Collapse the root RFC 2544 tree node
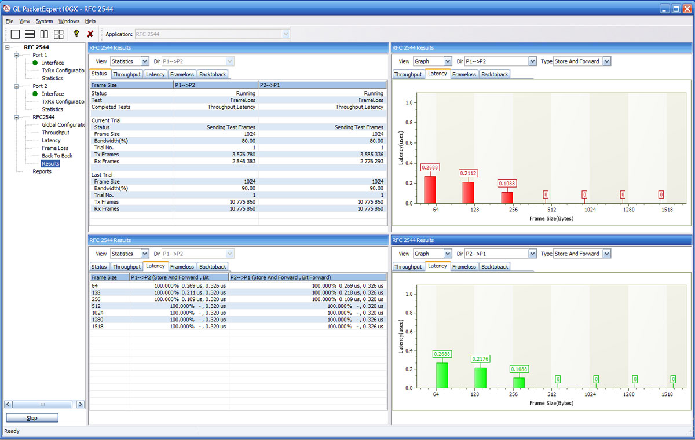Viewport: 695px width, 440px height. coord(8,47)
